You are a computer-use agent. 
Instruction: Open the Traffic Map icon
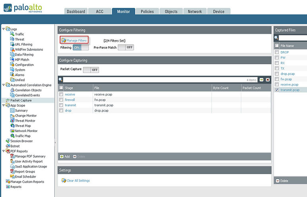12,136
